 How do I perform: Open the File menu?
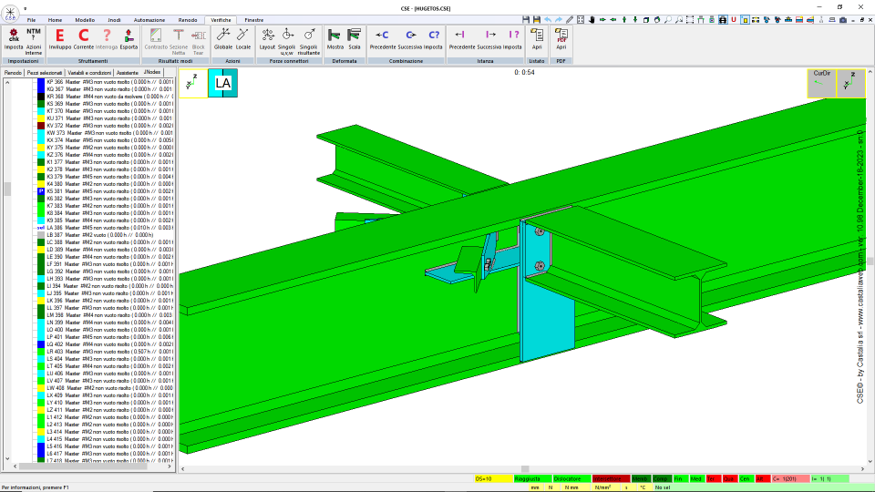click(x=31, y=20)
